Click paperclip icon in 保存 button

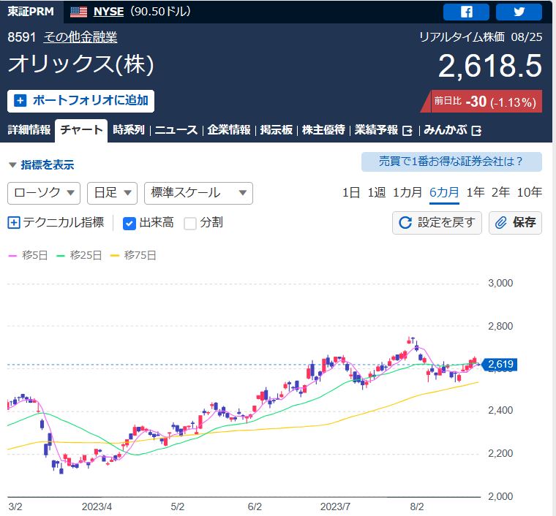click(x=500, y=223)
